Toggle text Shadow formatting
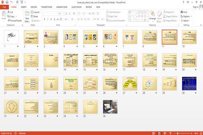Image resolution: width=203 pixels, height=135 pixels. [54, 19]
